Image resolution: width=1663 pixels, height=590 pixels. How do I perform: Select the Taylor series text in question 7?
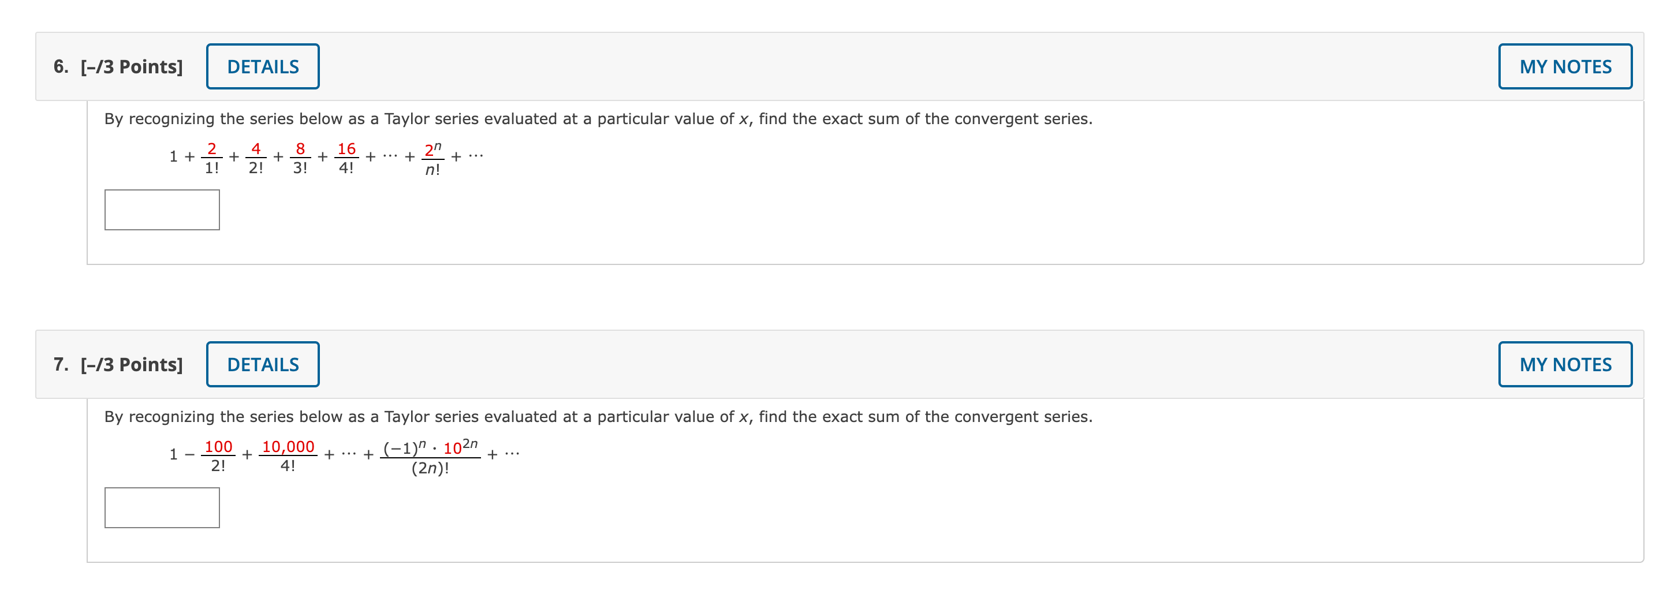coord(597,416)
